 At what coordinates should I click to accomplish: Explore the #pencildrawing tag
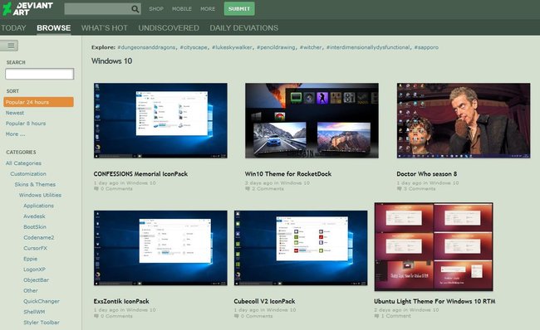[276, 47]
